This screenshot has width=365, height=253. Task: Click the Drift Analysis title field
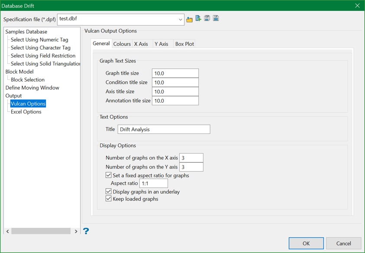pos(164,130)
